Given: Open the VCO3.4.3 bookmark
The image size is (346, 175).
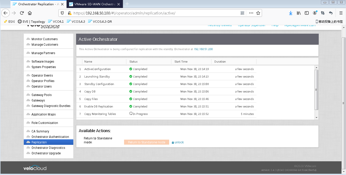Looking at the screenshot, I should coord(76,21).
